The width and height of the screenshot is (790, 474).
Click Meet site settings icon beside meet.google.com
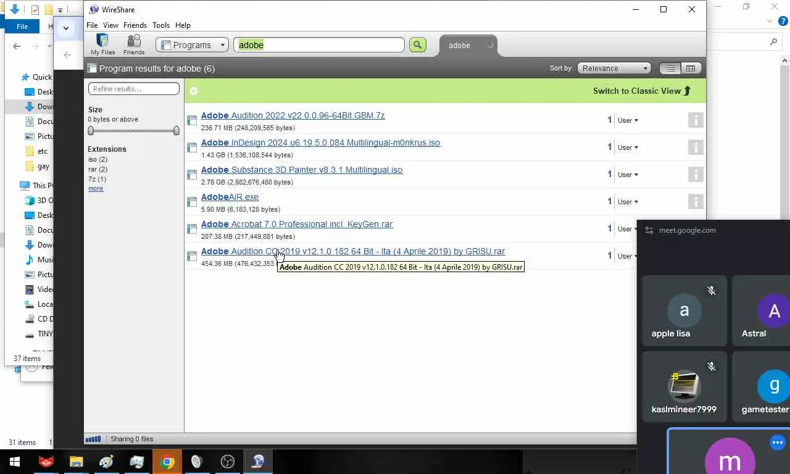[649, 230]
